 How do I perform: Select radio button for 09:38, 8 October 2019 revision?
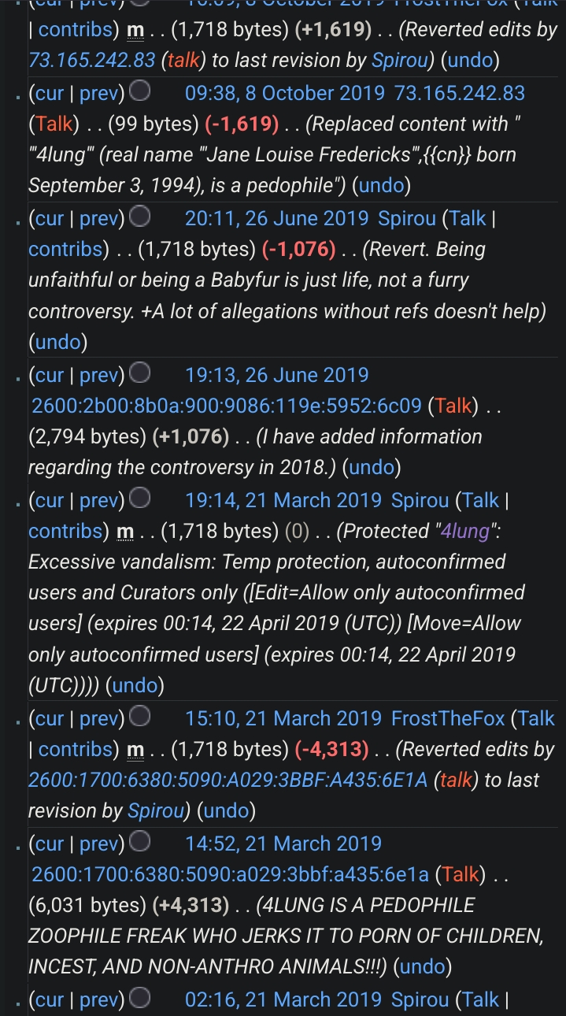point(140,93)
